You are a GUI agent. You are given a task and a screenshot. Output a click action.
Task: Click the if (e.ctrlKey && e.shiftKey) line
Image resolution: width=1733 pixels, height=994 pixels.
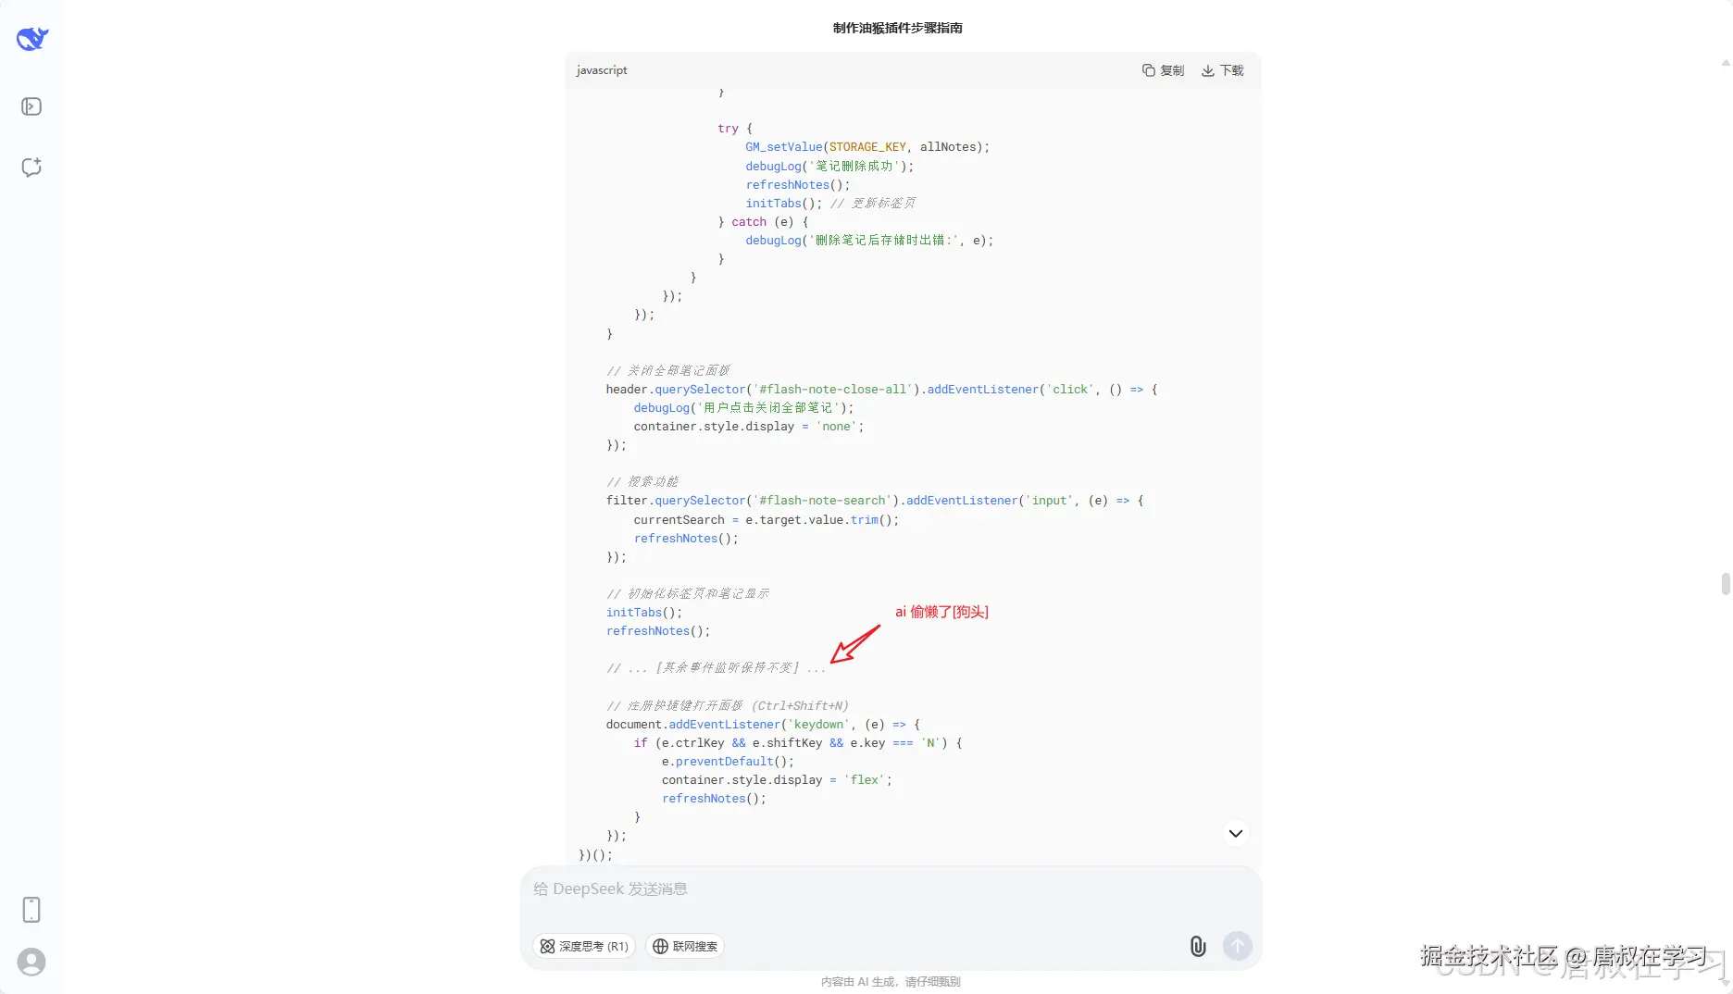pos(798,743)
